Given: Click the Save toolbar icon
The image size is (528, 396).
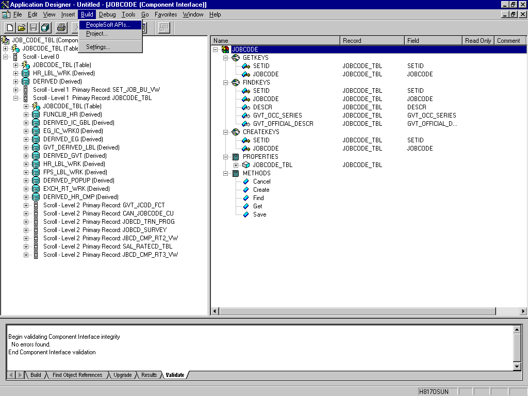Looking at the screenshot, I should click(x=33, y=27).
